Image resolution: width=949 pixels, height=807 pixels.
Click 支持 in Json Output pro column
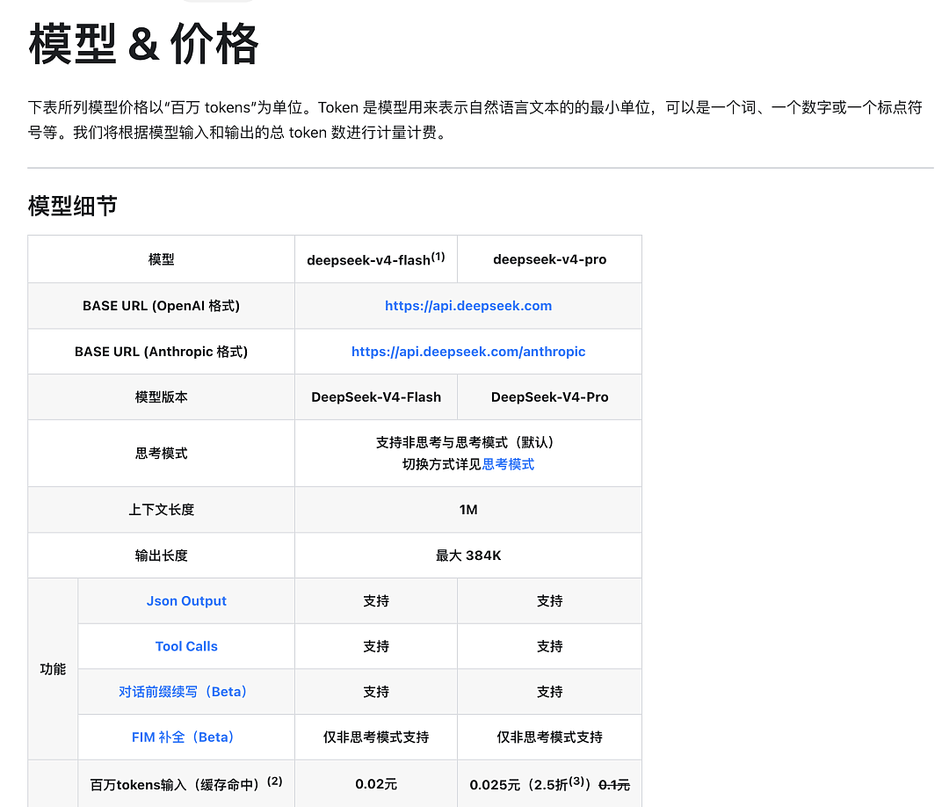tap(549, 601)
